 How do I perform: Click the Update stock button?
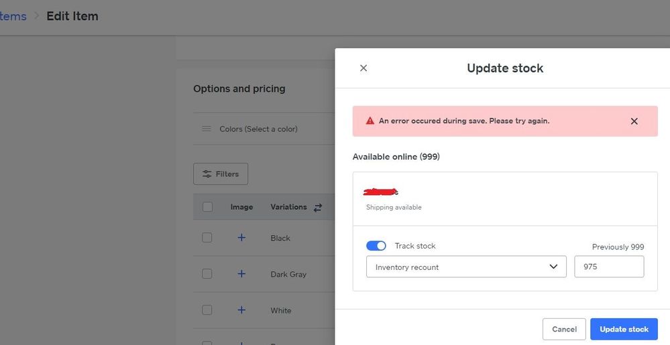(x=624, y=329)
